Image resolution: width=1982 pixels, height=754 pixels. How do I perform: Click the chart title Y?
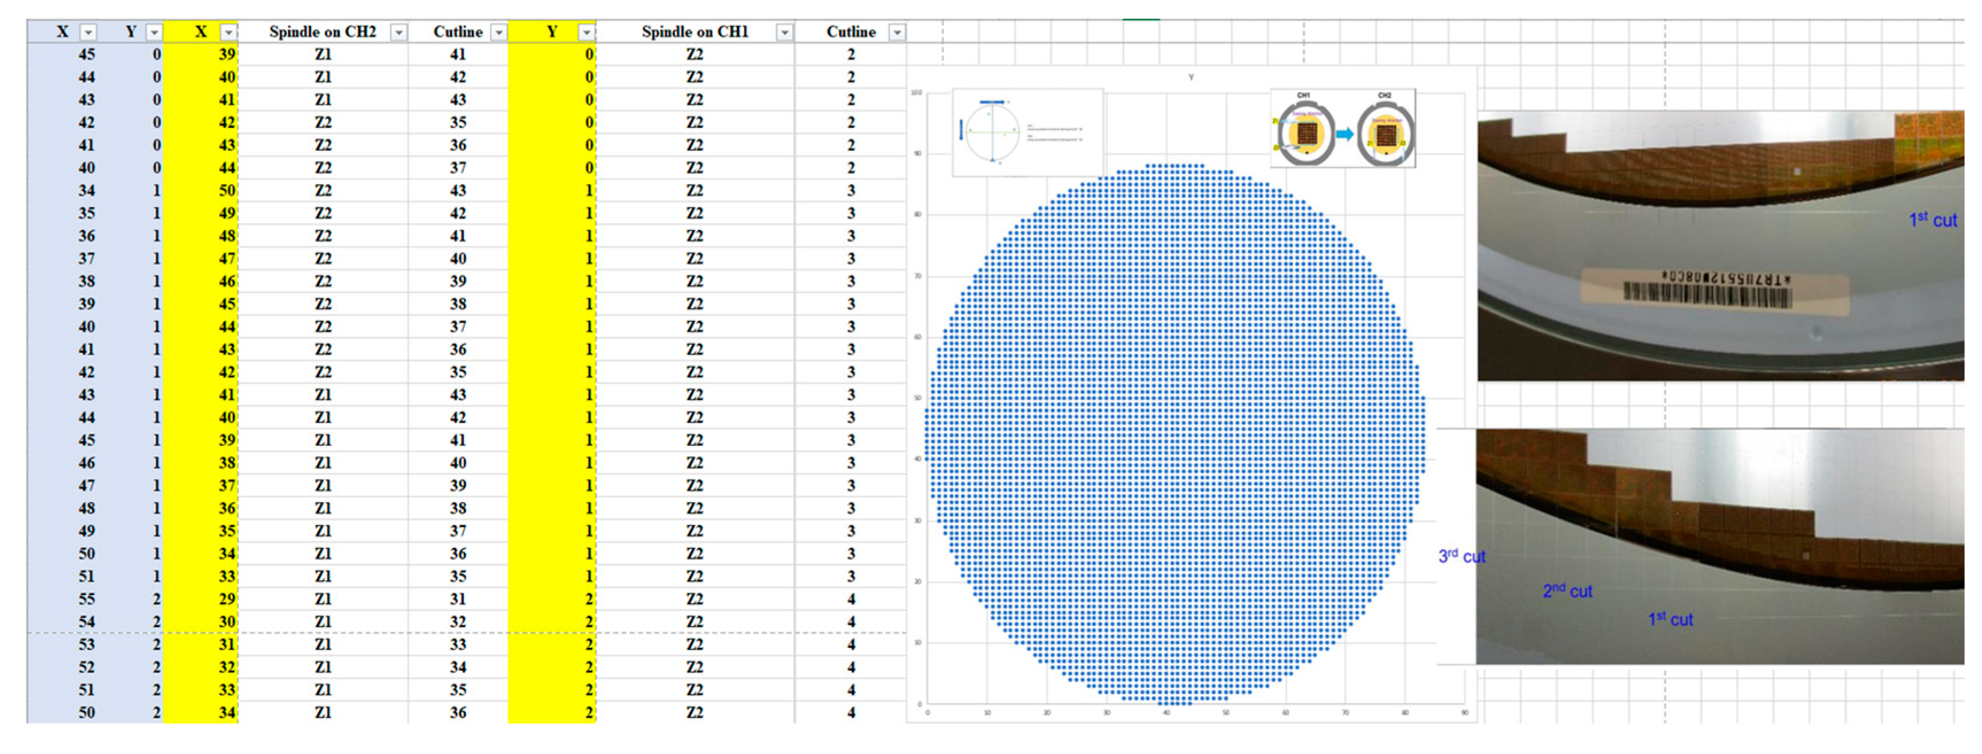(1191, 77)
